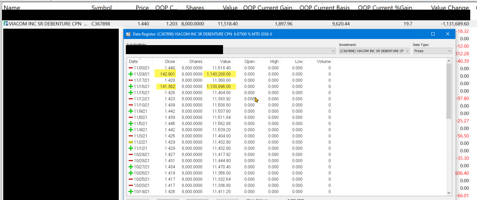Sort by the Value column in Data Register

218,61
